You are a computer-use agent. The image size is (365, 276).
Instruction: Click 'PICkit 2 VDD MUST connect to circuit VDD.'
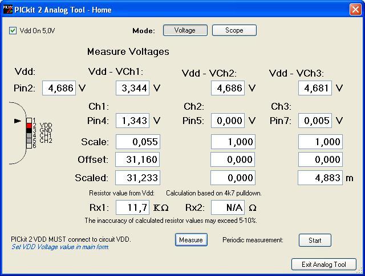pyautogui.click(x=71, y=239)
